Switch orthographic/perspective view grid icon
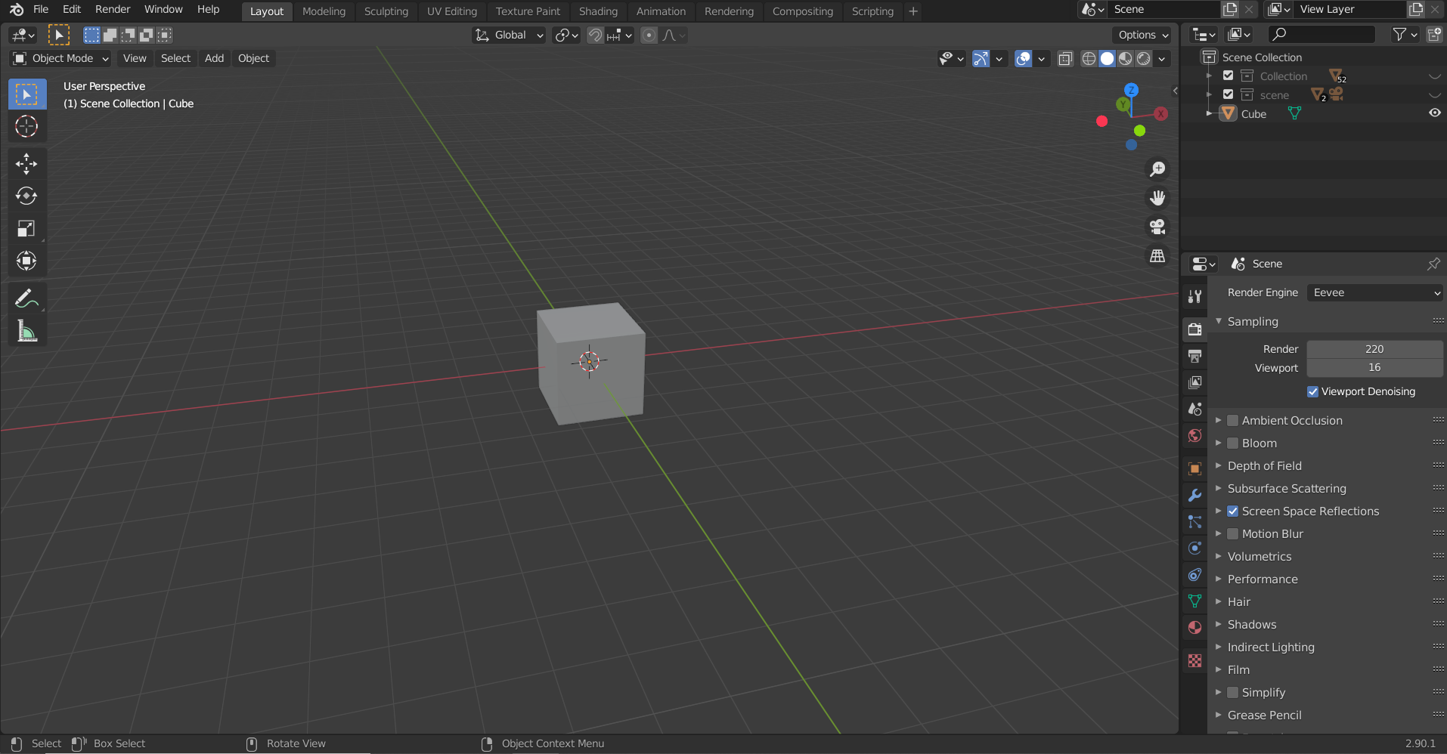Viewport: 1447px width, 754px height. (x=1157, y=256)
